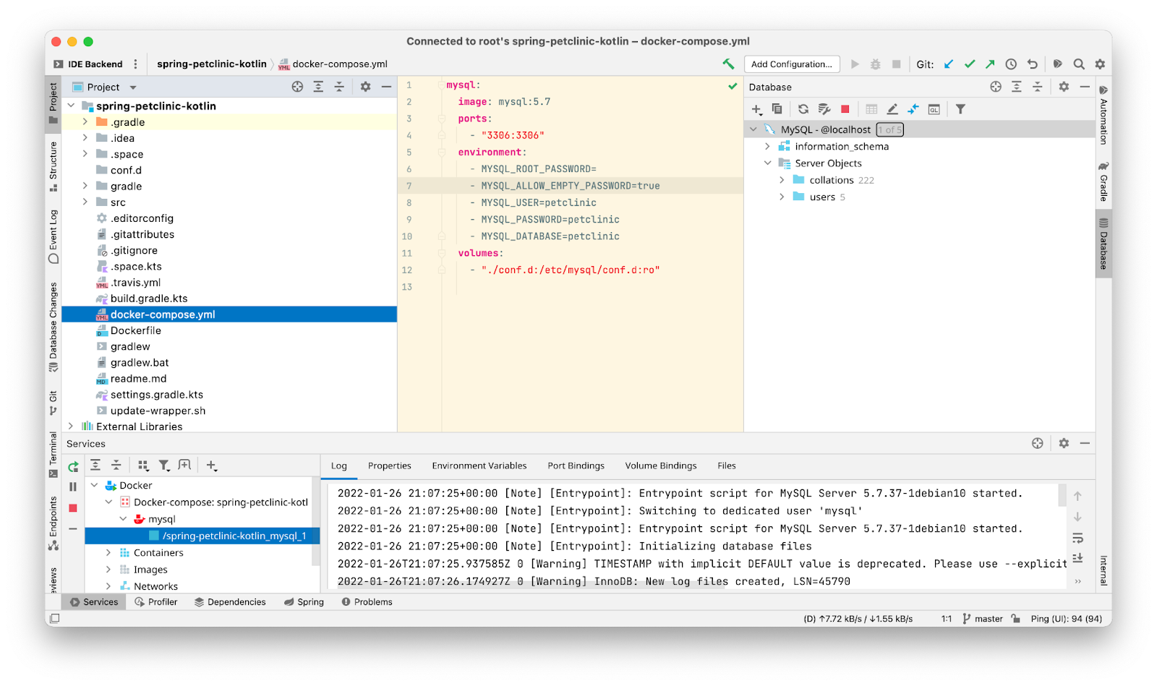Click the Search Everywhere magnifier icon

coord(1079,64)
